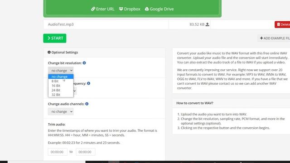Screen dimensions: 290x163
Task: Click the trim start time field
Action: pyautogui.click(x=58, y=152)
